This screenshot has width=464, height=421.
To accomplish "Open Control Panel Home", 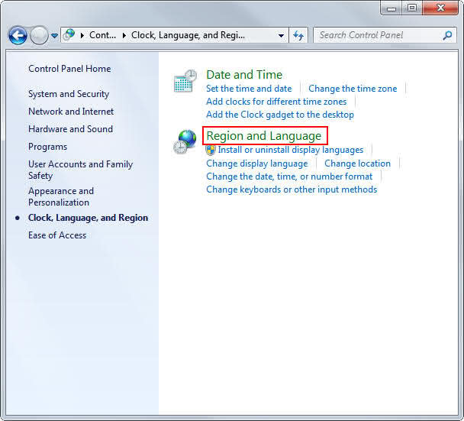I will [69, 69].
